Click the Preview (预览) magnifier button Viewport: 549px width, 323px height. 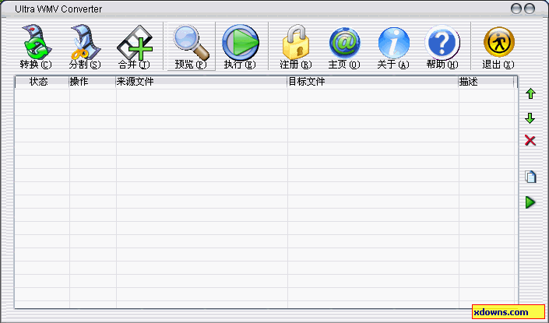click(x=191, y=46)
